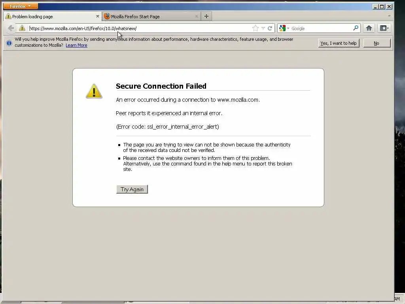Go to home page with the house icon
The height and width of the screenshot is (304, 405).
click(x=369, y=28)
